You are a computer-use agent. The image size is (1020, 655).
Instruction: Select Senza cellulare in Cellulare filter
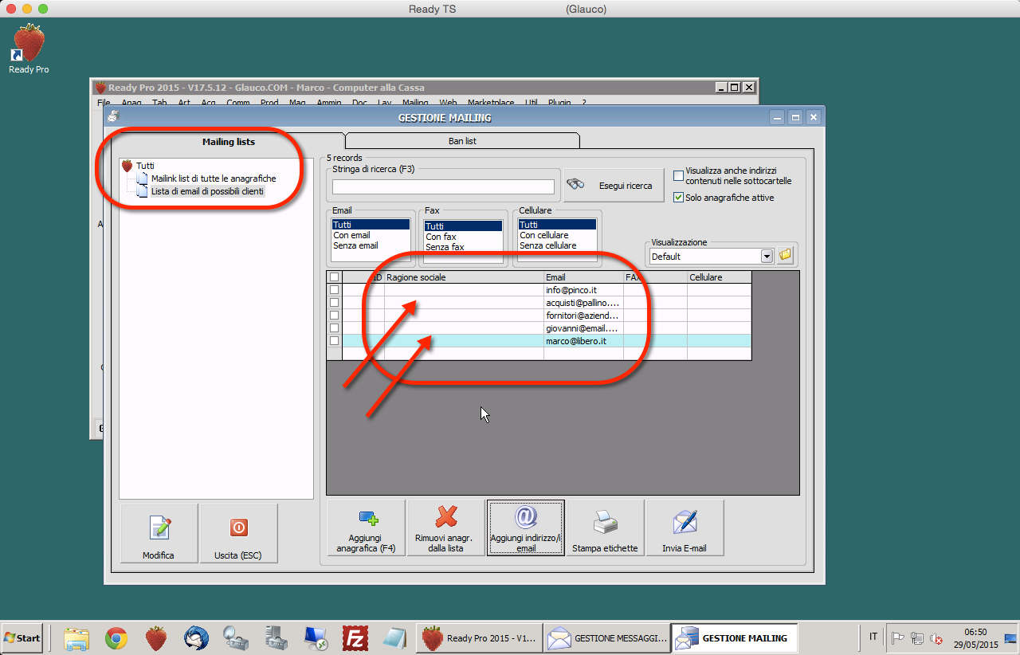[557, 245]
